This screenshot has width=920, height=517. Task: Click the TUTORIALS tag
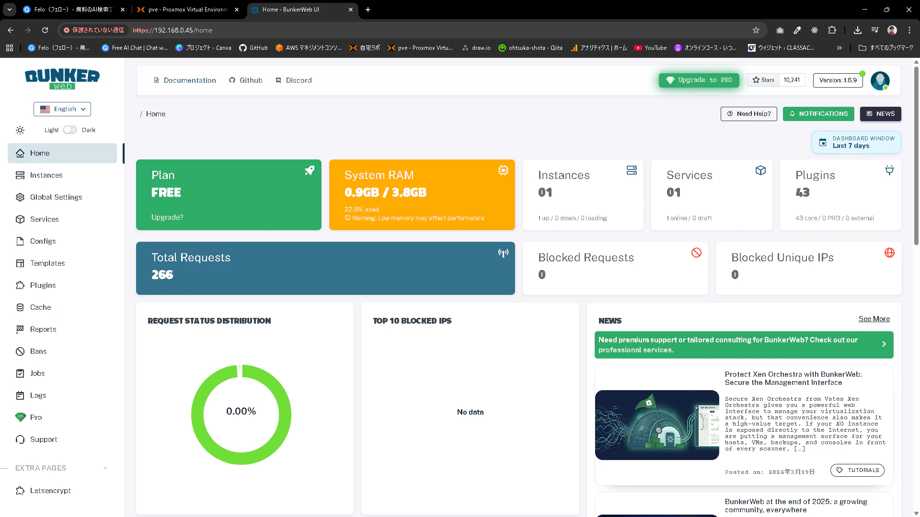click(x=857, y=470)
